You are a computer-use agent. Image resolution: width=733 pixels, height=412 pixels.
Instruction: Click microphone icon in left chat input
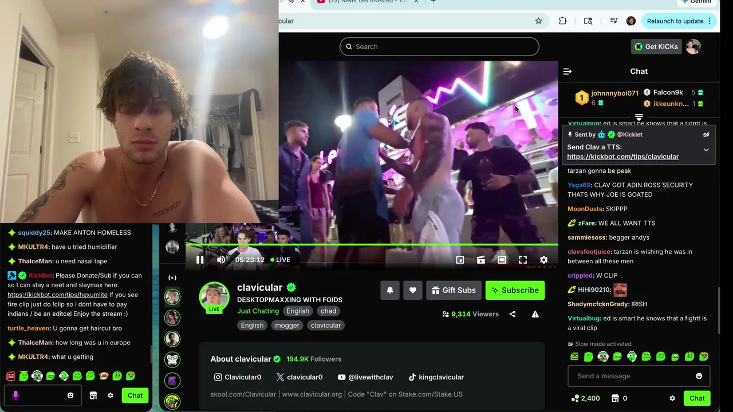click(x=15, y=395)
